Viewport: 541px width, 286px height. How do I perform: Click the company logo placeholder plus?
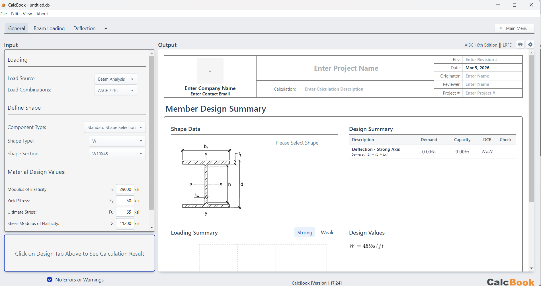click(x=210, y=71)
